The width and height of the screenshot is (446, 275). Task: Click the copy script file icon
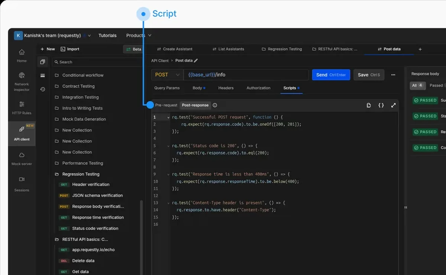click(369, 105)
